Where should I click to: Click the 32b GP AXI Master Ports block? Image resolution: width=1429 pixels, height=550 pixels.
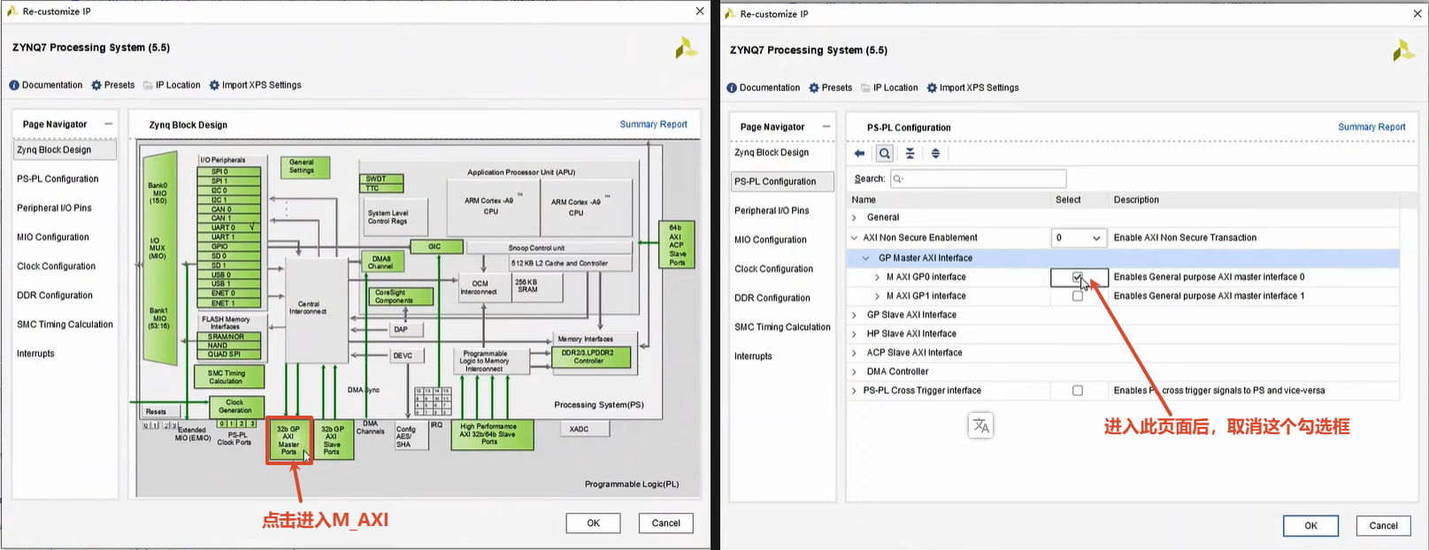point(289,440)
